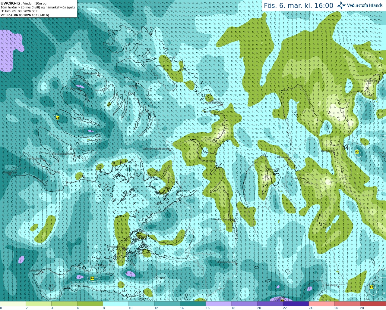
Task: Click the Reykir í Hrútafirði station label
Action: [223, 219]
